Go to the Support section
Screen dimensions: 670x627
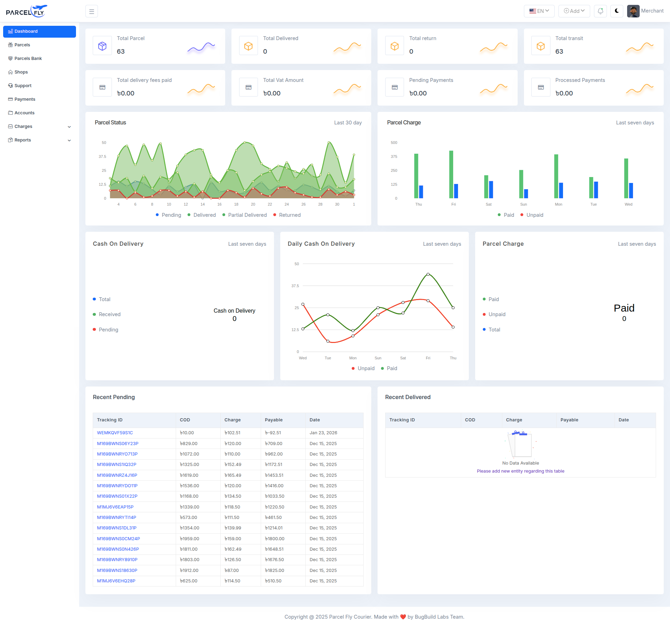23,85
